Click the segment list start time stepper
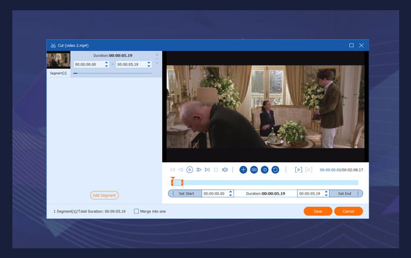411x258 pixels. pyautogui.click(x=107, y=64)
